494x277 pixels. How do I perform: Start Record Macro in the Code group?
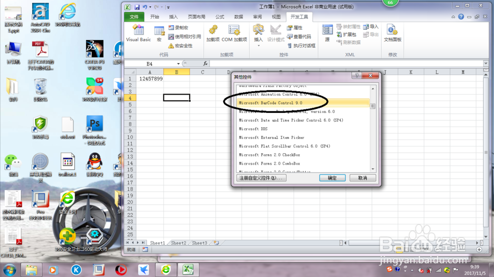[x=178, y=28]
